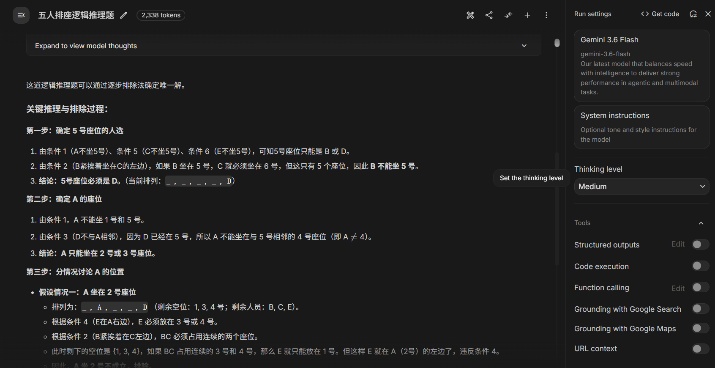Open the three-dot more options menu
The height and width of the screenshot is (368, 715).
pos(546,15)
